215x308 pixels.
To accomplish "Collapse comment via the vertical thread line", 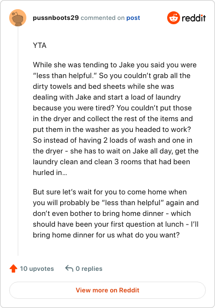I will click(x=18, y=141).
